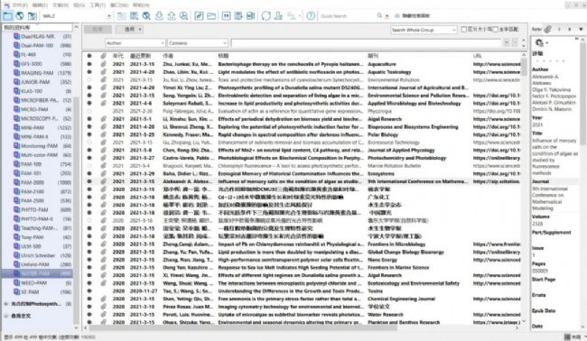Select the Online Search mode globe icon
Viewport: 587px width, 341px height.
pos(20,15)
